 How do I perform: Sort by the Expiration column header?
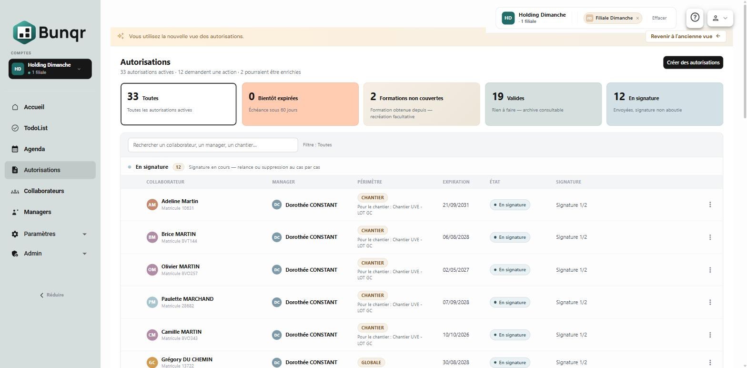[456, 182]
